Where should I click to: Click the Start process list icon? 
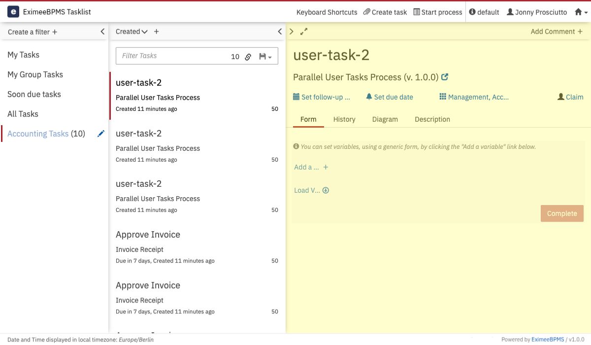point(417,12)
